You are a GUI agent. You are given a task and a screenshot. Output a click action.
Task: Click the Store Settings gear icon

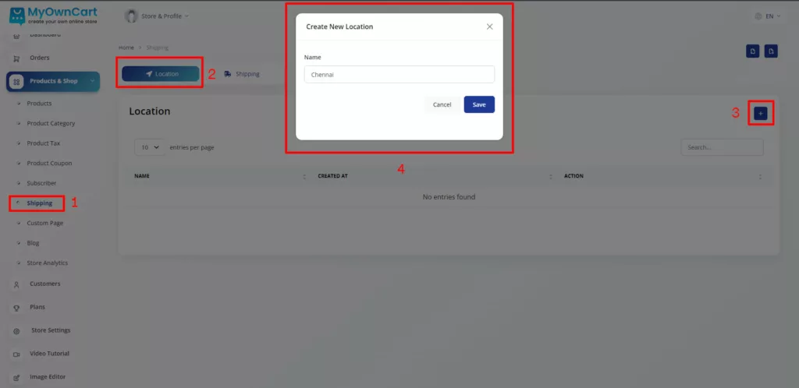point(16,331)
